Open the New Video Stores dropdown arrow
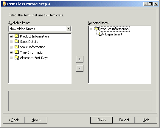This screenshot has height=128, width=160. coord(68,29)
